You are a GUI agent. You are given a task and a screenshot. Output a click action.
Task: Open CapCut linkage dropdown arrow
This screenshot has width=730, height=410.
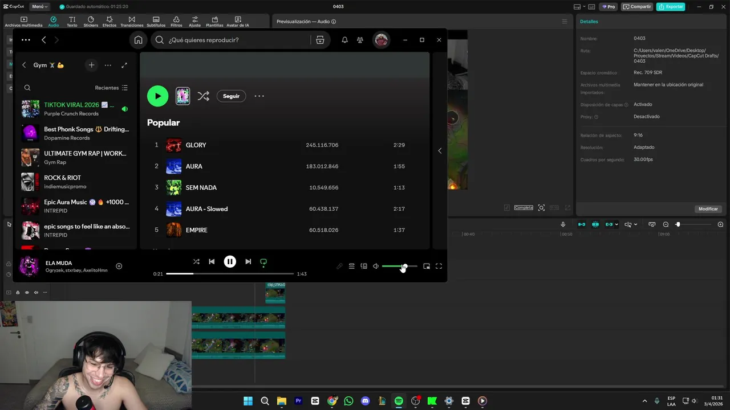(617, 224)
